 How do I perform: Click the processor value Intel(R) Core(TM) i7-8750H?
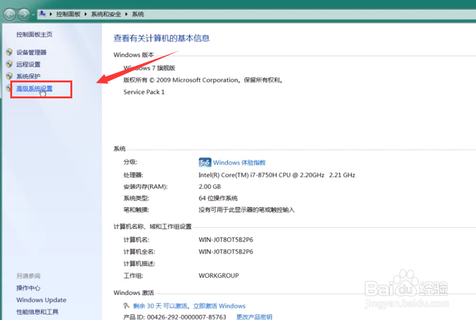pyautogui.click(x=276, y=175)
